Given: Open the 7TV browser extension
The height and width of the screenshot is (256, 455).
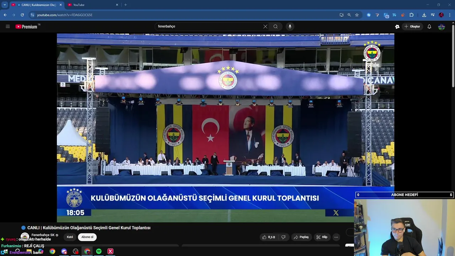Looking at the screenshot, I should [x=394, y=15].
